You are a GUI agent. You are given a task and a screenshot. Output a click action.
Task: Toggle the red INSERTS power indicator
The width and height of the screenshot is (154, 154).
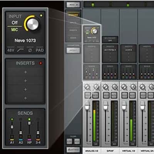click(x=40, y=63)
